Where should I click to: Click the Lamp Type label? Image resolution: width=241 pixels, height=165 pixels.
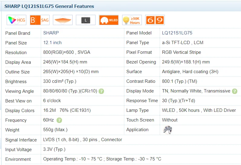[137, 110]
